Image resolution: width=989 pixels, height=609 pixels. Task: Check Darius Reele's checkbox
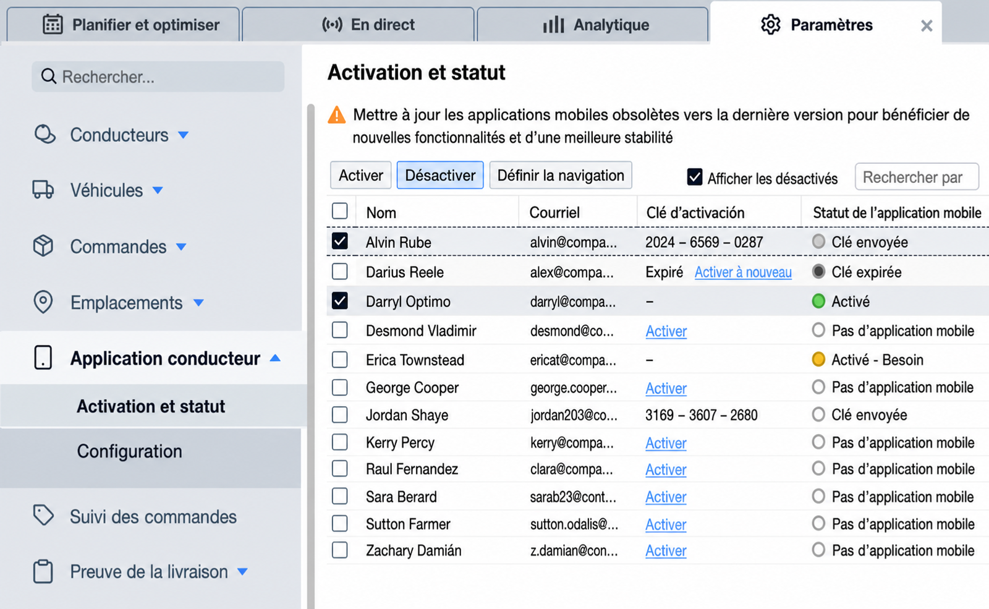click(x=340, y=271)
